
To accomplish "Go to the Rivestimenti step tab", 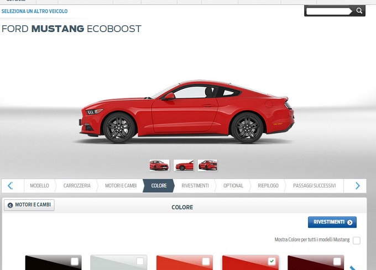I will pos(195,186).
